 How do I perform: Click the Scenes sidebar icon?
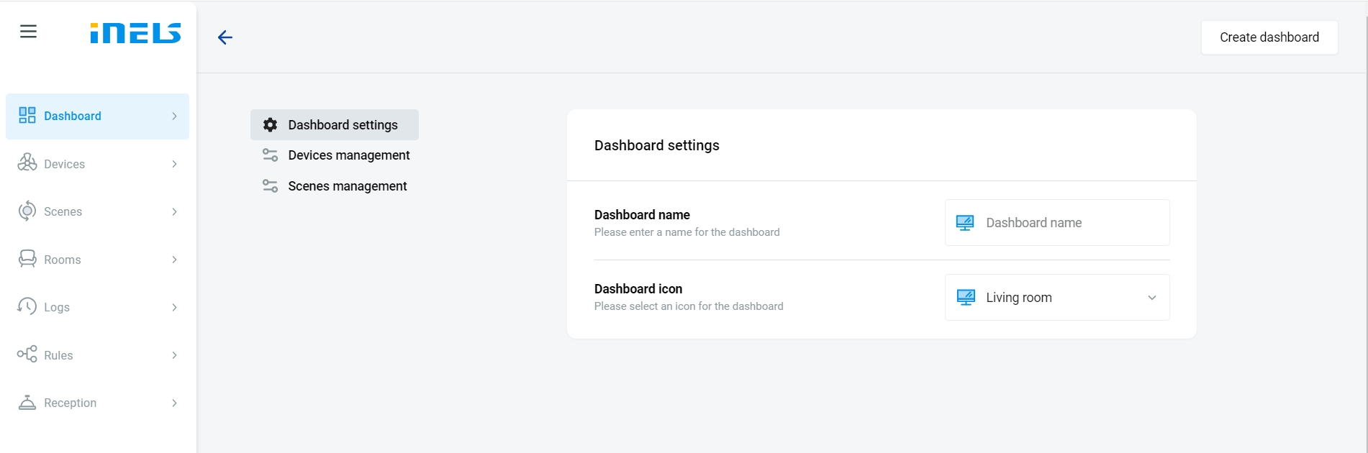27,211
